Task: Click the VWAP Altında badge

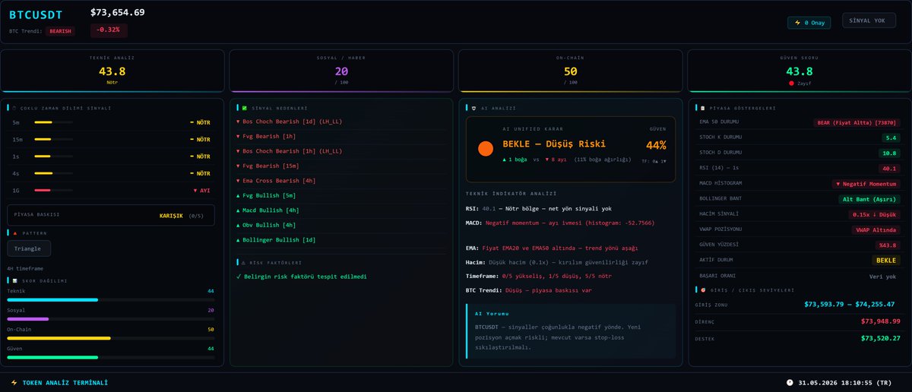Action: 875,229
